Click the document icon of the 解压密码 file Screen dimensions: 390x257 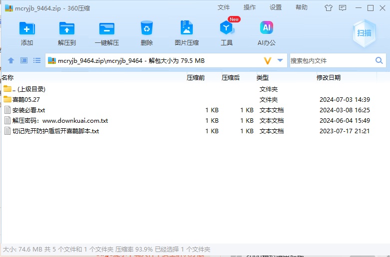[7, 120]
